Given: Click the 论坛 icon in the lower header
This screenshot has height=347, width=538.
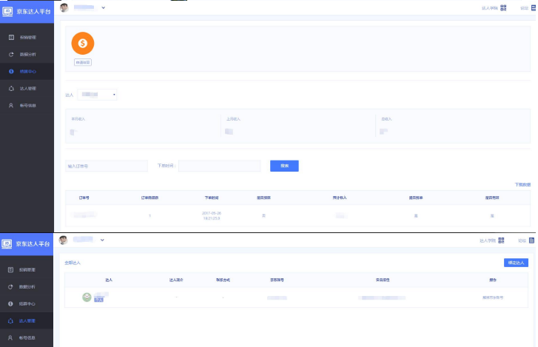Looking at the screenshot, I should click(531, 240).
